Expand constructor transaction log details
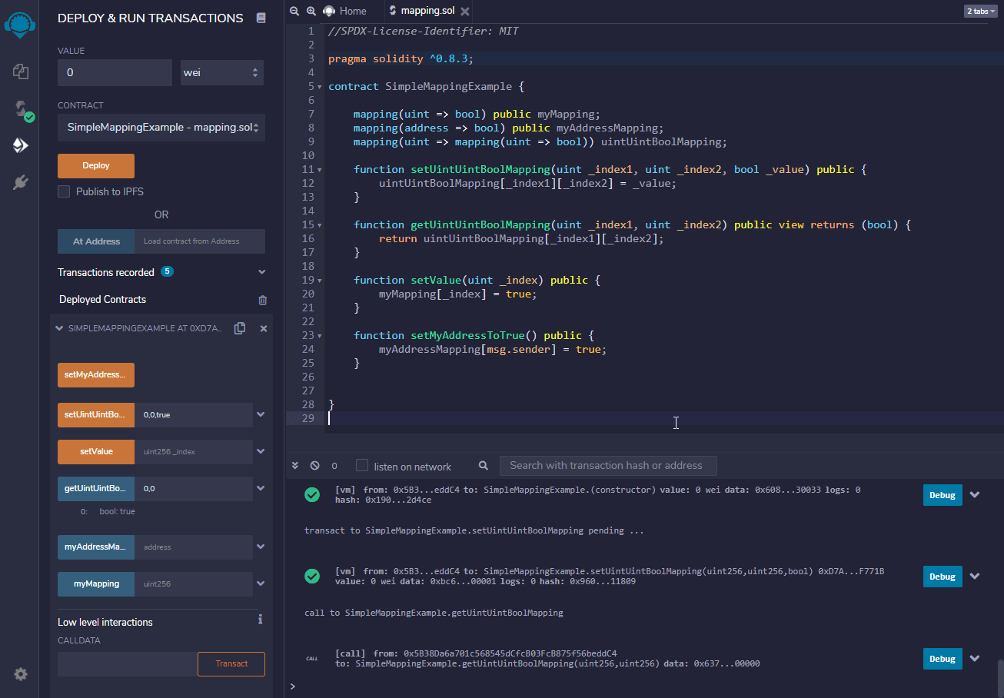1004x698 pixels. (975, 494)
